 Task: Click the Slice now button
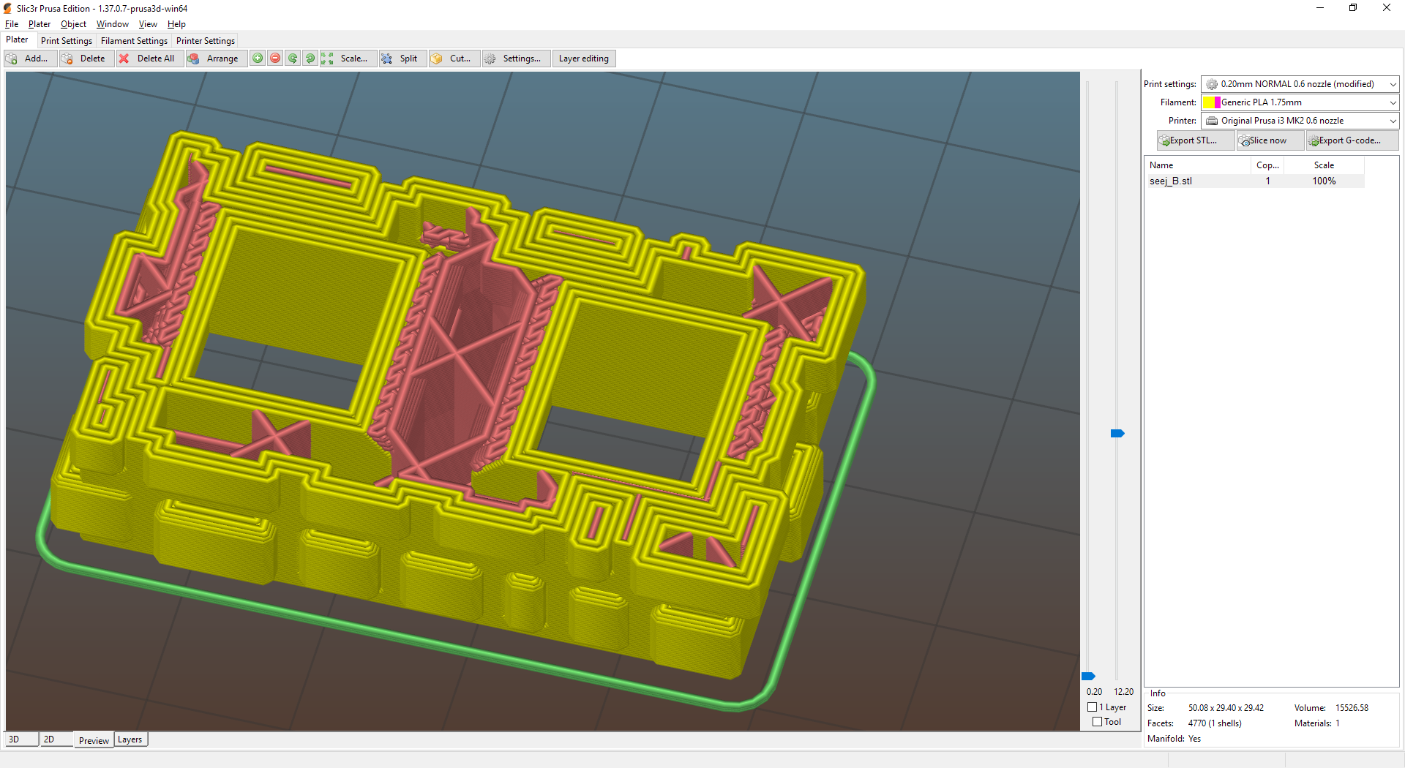pos(1269,140)
